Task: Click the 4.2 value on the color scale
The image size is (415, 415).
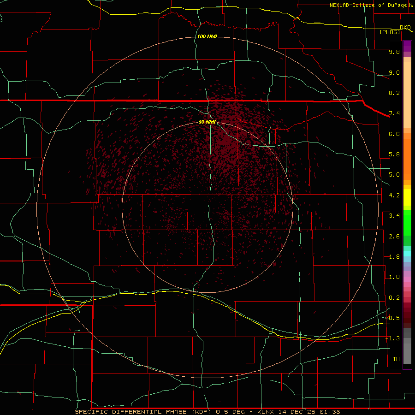Action: [x=394, y=196]
